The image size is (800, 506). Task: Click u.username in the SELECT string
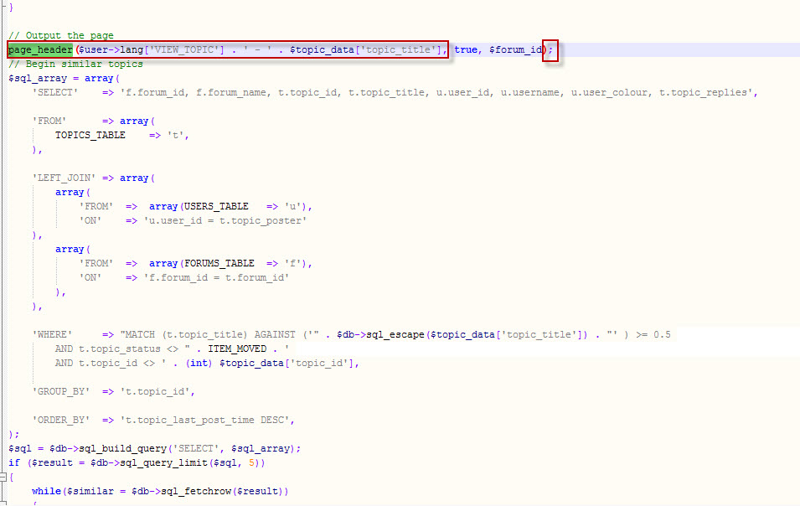530,92
